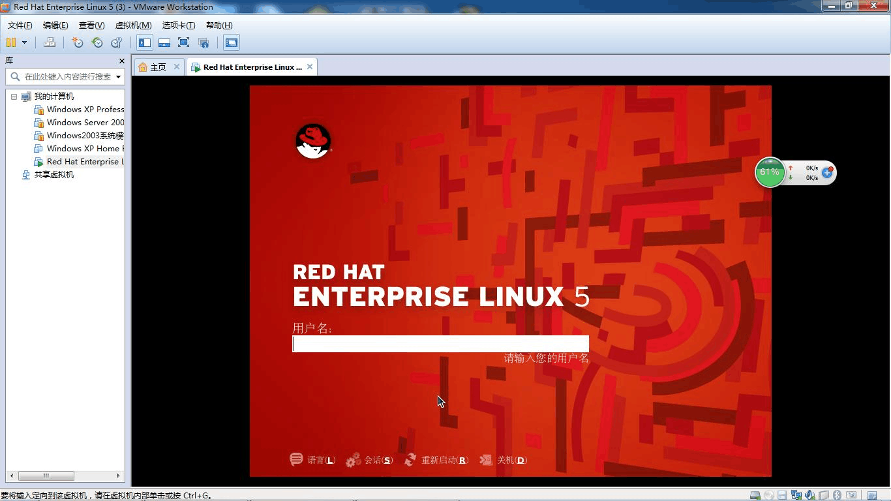Click the 语言(L) language option
The width and height of the screenshot is (891, 501).
pyautogui.click(x=312, y=460)
